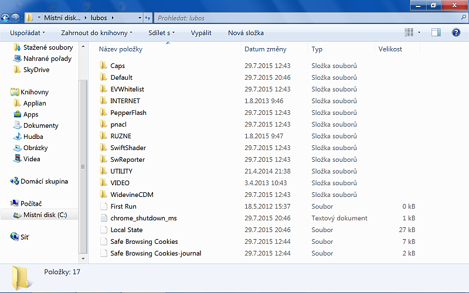Open the view options dropdown arrow

[x=419, y=33]
